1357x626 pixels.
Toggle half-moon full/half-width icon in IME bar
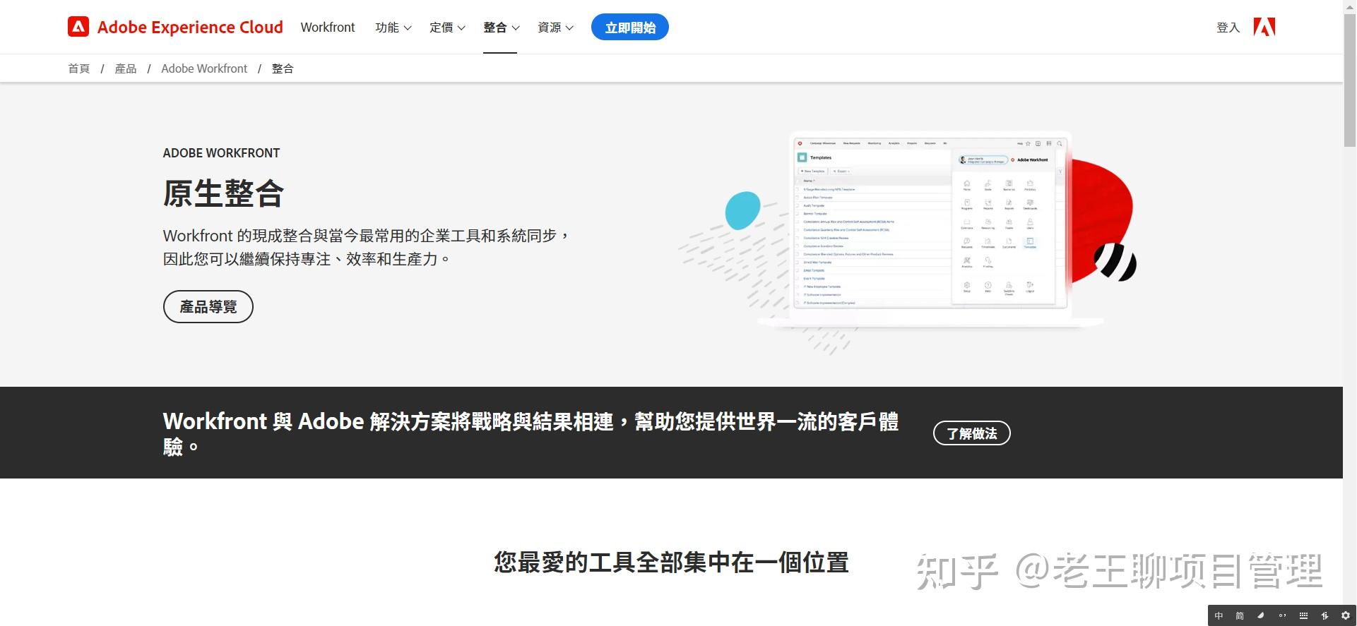(x=1261, y=615)
